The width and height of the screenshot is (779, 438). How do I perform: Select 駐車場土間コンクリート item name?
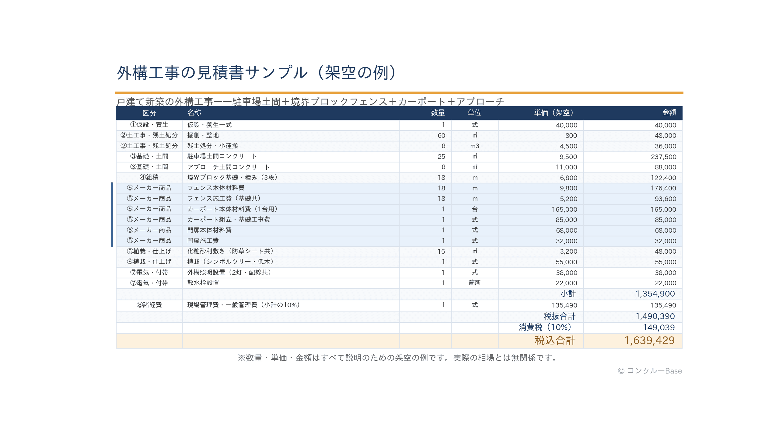click(x=291, y=156)
